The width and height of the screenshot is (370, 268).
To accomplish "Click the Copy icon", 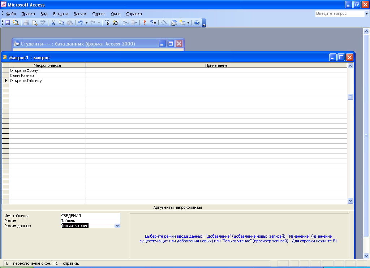I will pos(61,23).
